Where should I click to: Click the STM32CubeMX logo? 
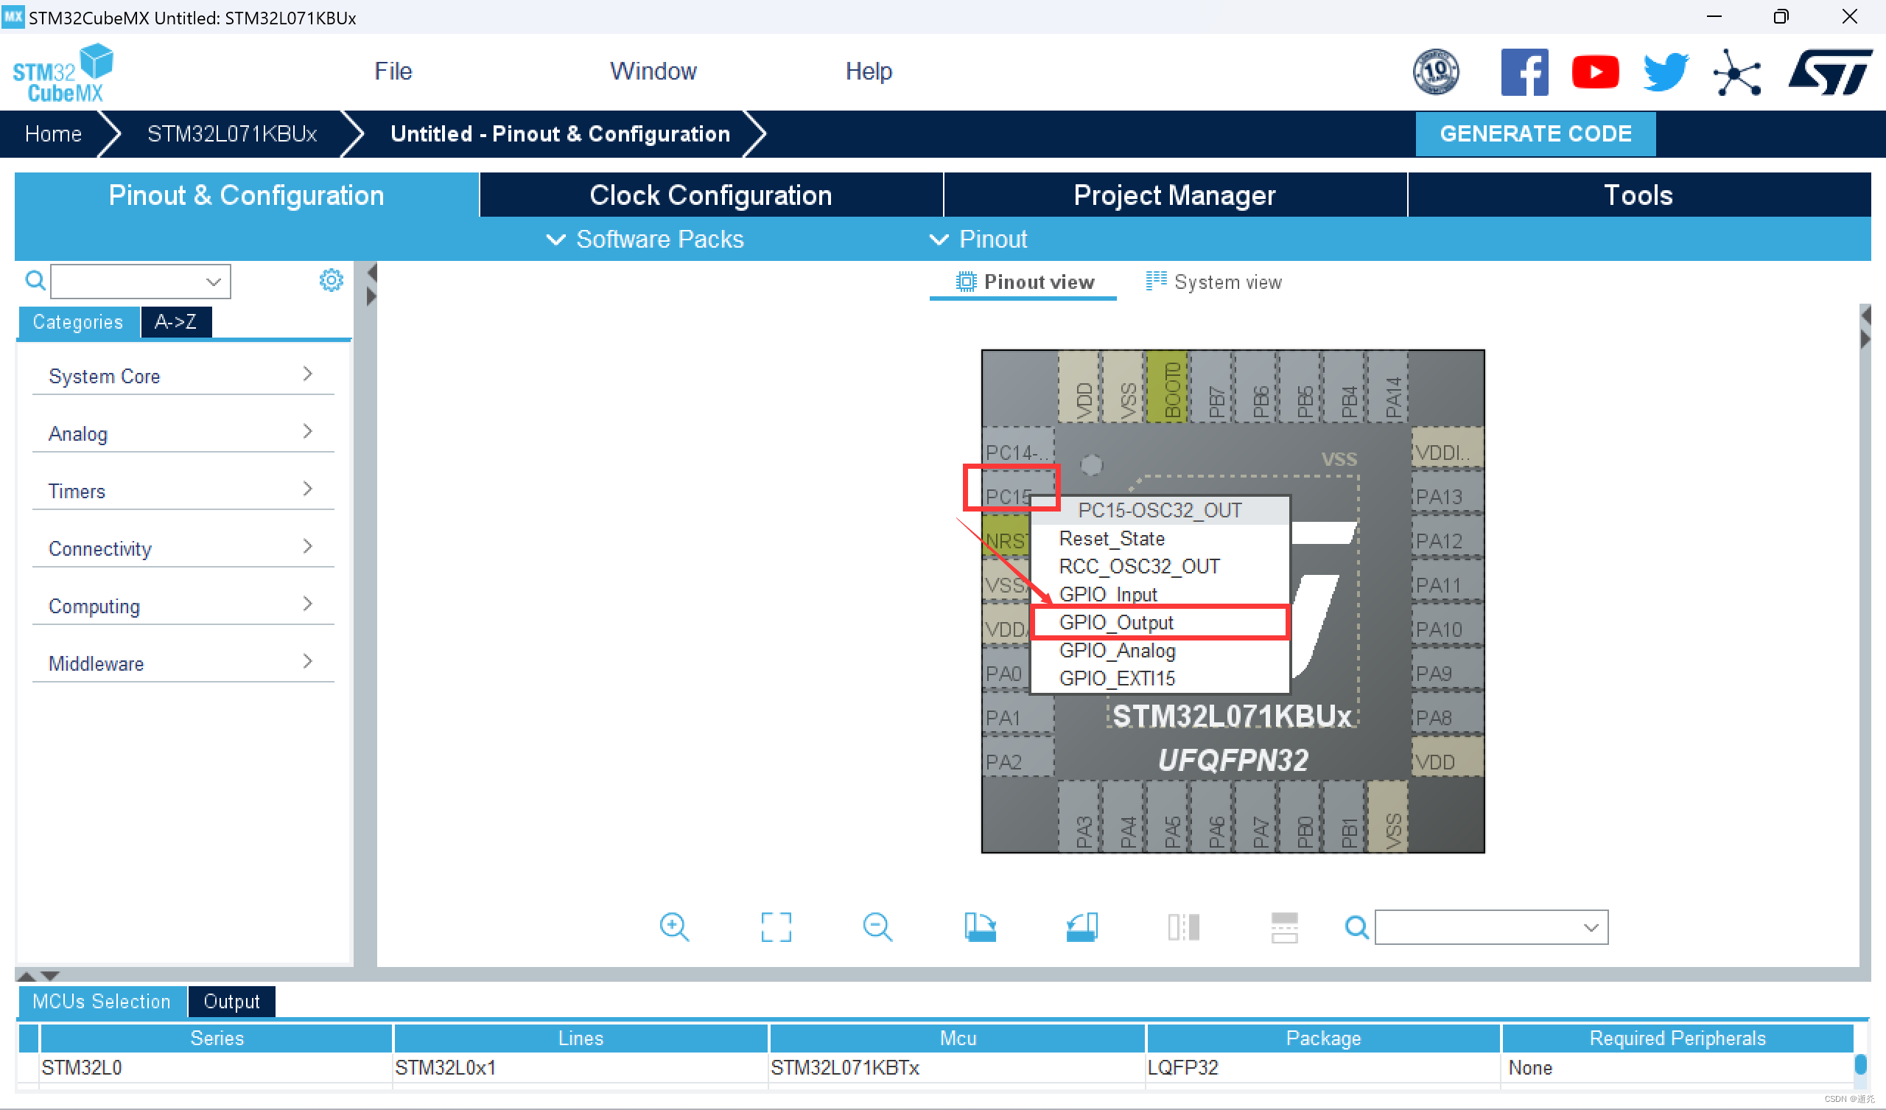click(63, 73)
